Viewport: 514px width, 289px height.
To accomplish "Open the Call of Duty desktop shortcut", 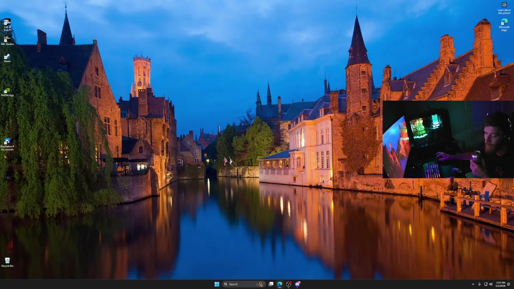I will point(7,25).
